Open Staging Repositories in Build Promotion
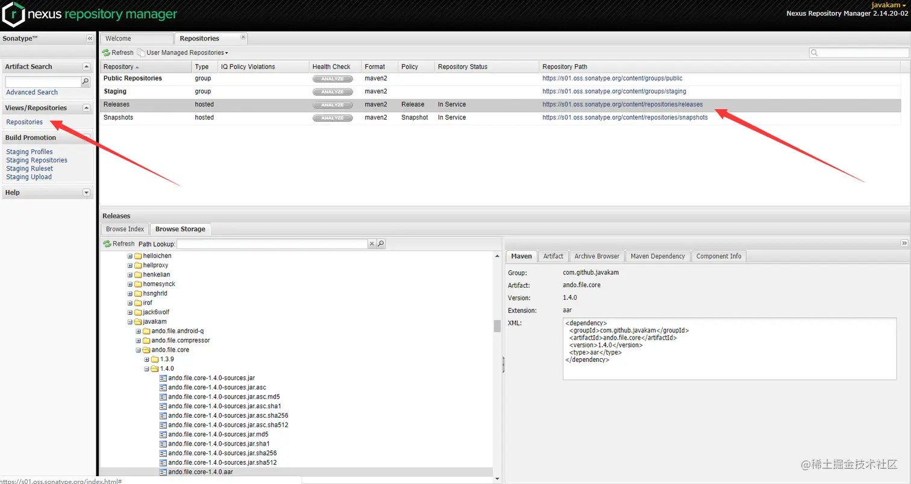 tap(37, 160)
